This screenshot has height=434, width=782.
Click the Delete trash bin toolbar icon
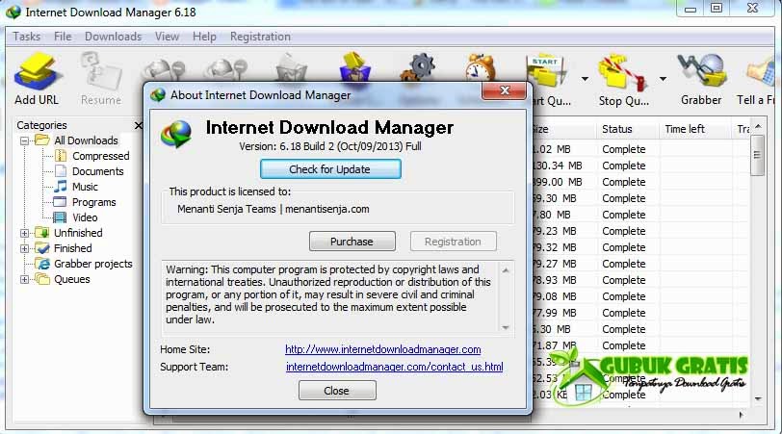pos(292,67)
